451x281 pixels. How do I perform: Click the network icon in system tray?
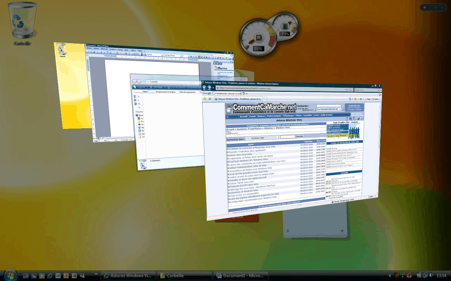(x=425, y=275)
